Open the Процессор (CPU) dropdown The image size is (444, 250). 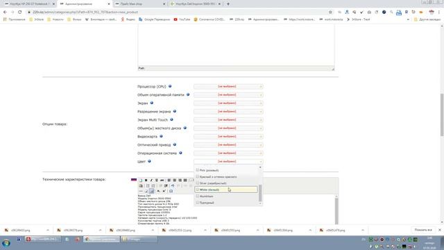[x=228, y=86]
